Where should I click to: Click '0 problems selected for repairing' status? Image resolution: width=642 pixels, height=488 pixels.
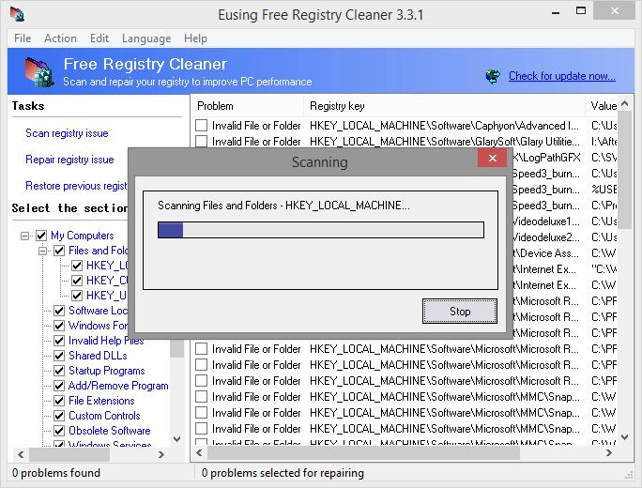[x=283, y=473]
